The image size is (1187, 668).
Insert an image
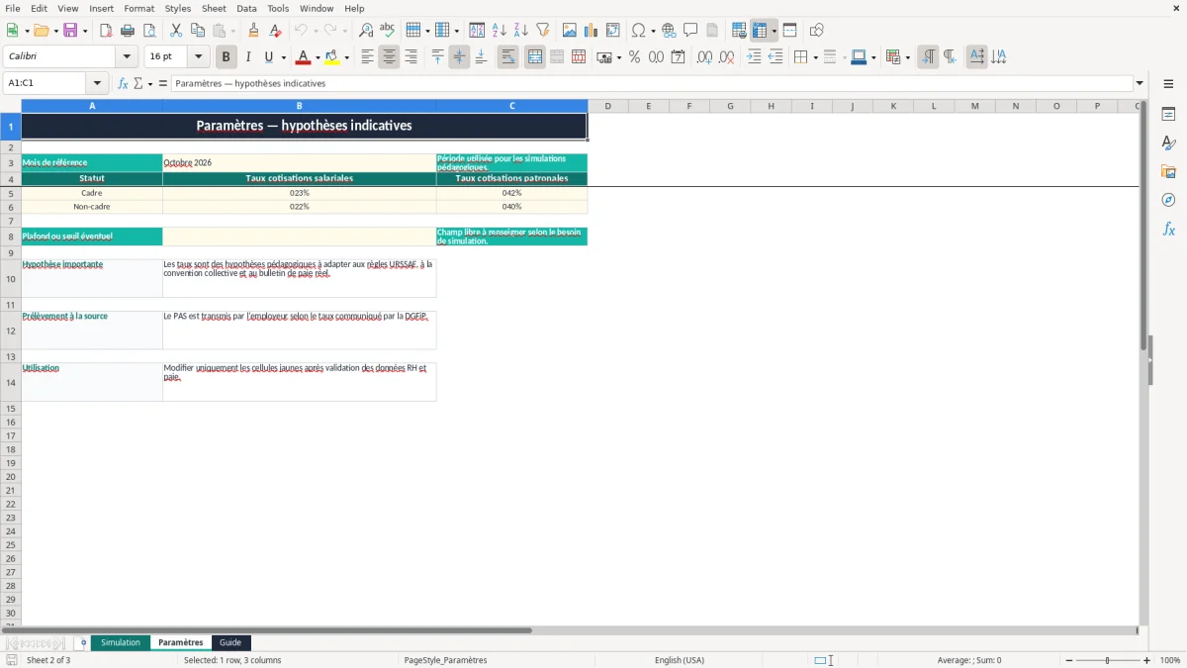[570, 31]
